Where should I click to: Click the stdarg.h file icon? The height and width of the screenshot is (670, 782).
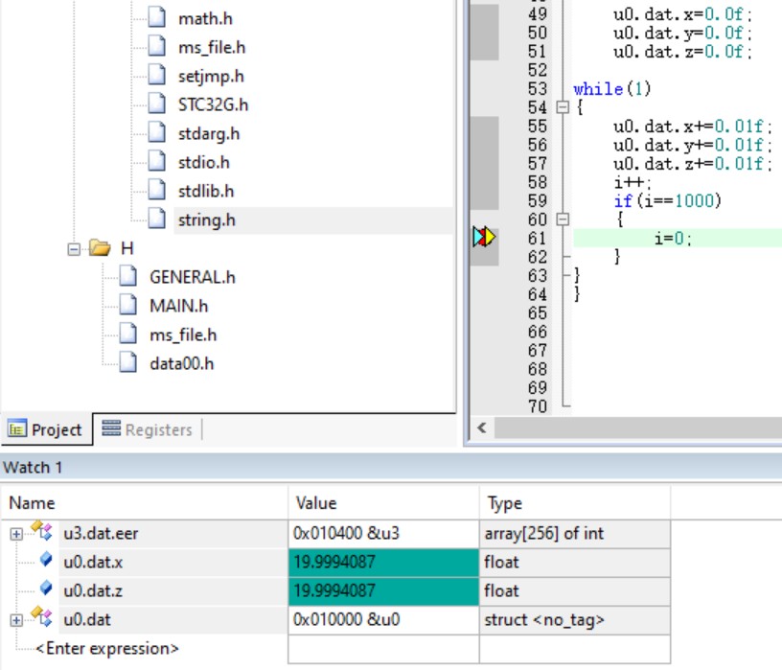tap(157, 132)
